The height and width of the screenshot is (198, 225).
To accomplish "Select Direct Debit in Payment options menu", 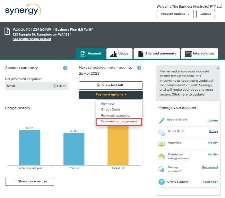I will tap(111, 110).
